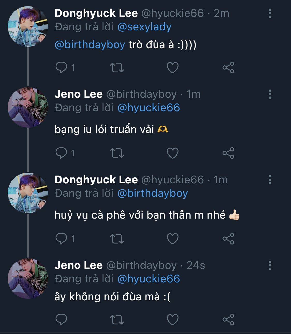Open more options for Jeno's 1m tweet
291x334 pixels.
[270, 94]
